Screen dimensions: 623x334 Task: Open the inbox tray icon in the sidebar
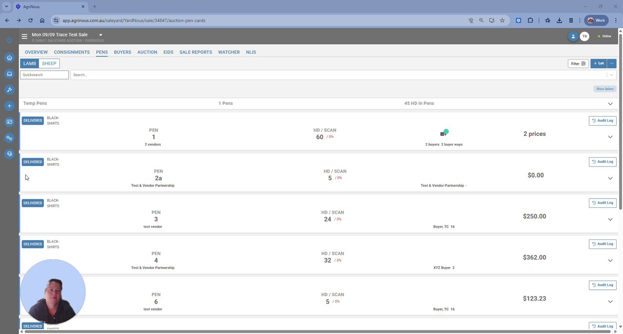(x=9, y=74)
